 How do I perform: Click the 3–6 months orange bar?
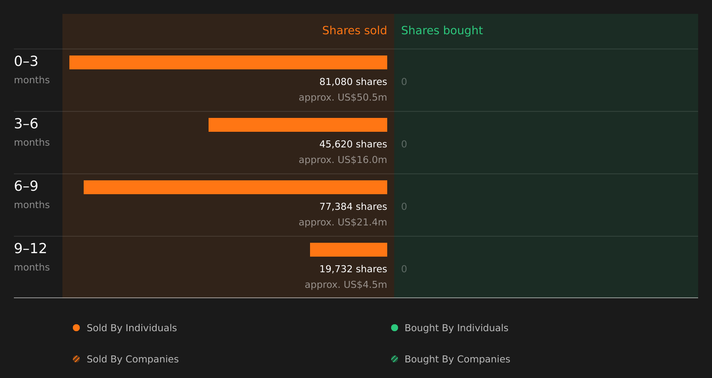click(298, 125)
